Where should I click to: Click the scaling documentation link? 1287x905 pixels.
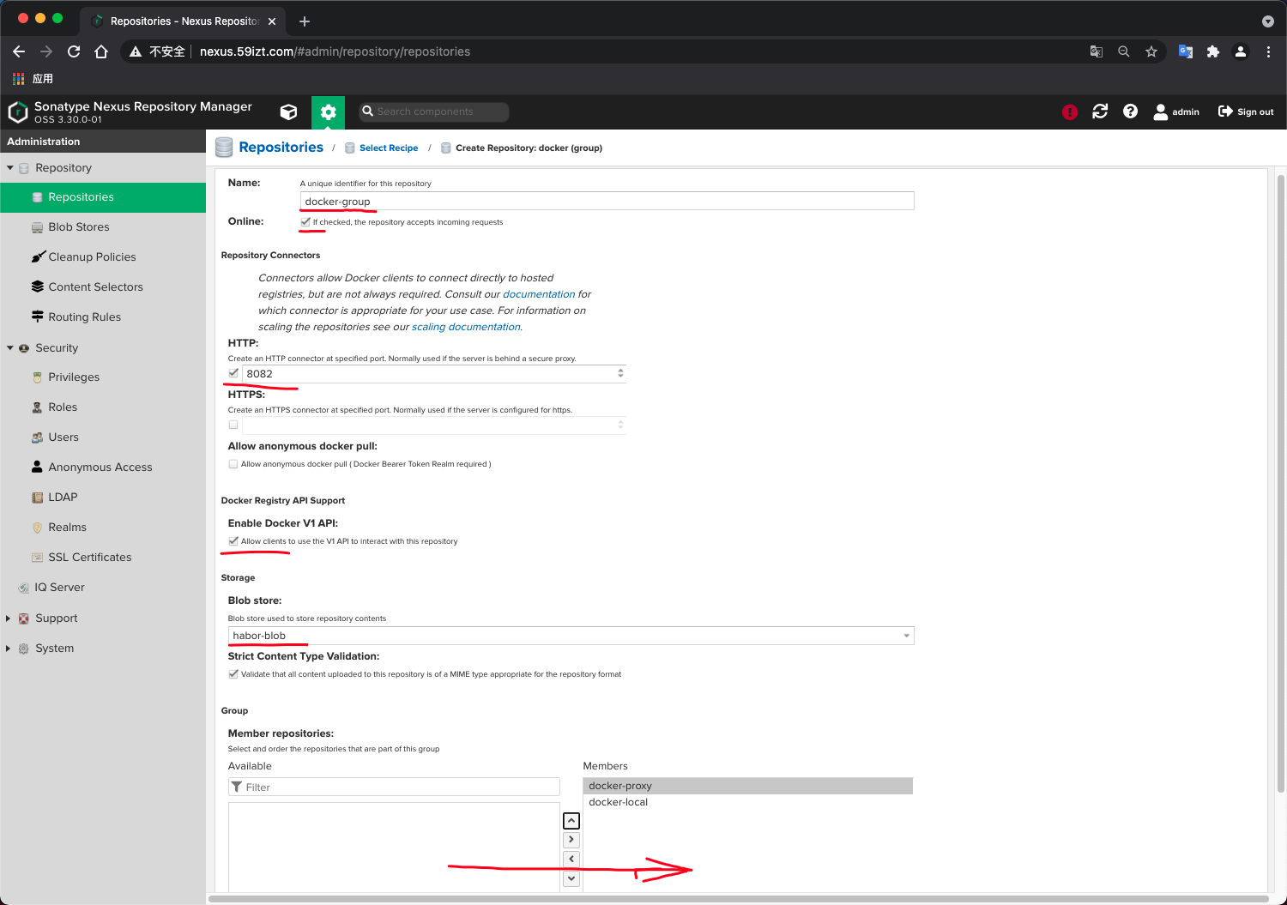(466, 327)
